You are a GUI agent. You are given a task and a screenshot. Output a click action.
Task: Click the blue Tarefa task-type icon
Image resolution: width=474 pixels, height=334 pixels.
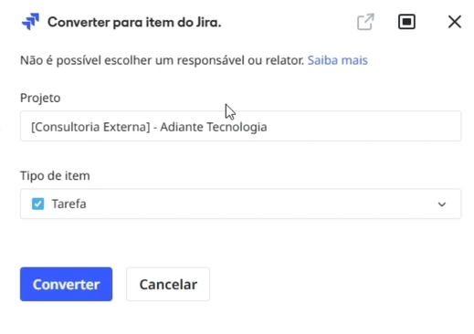point(38,204)
